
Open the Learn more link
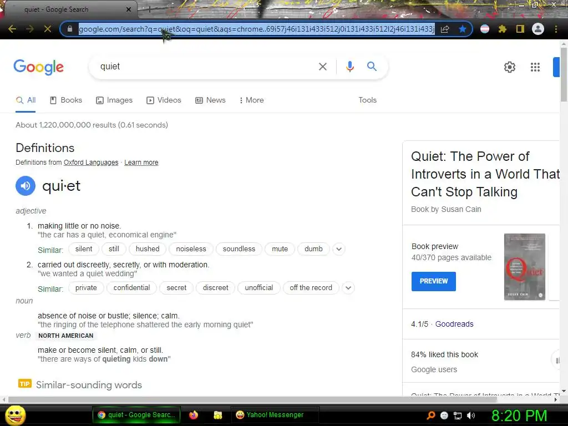[x=141, y=163]
